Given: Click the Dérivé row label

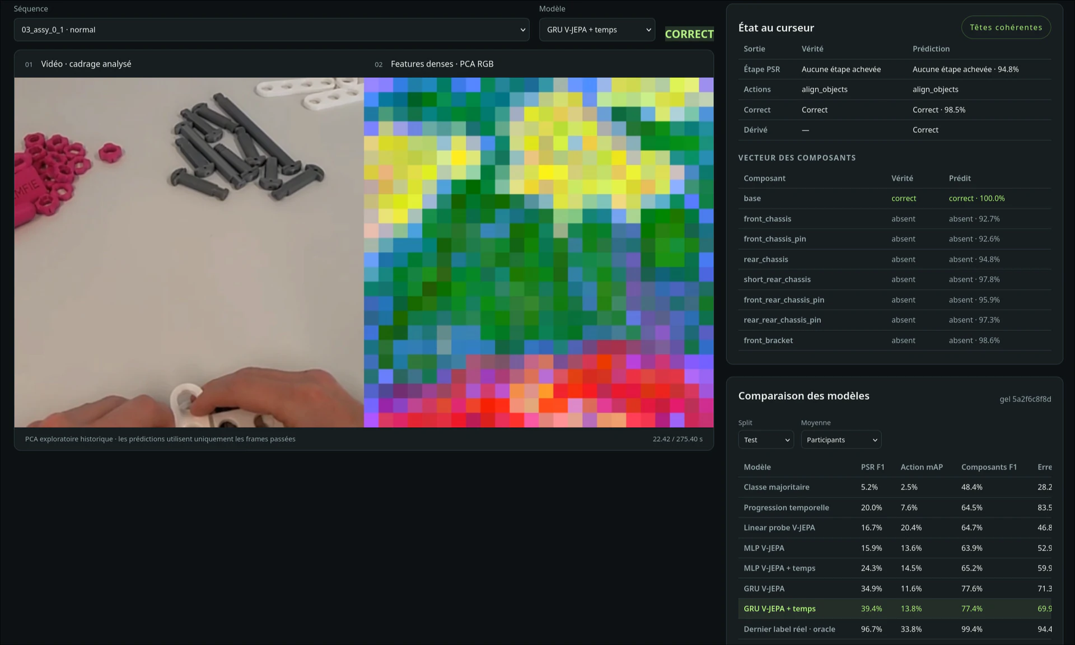Looking at the screenshot, I should point(755,130).
